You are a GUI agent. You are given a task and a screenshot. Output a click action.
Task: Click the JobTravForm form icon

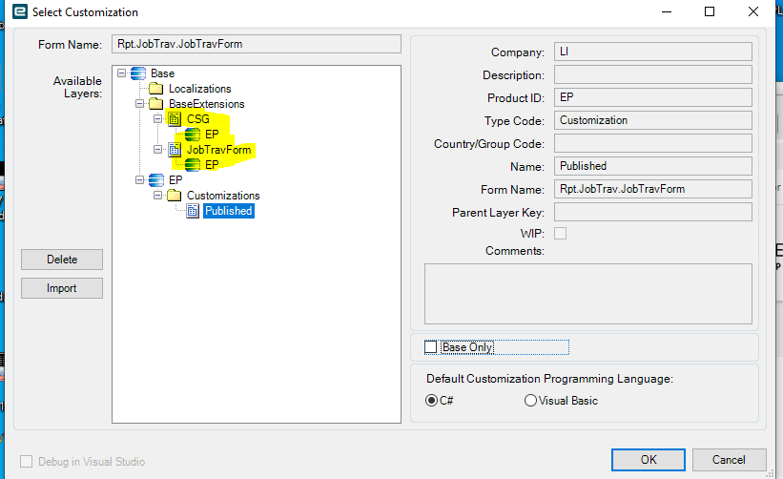point(175,150)
